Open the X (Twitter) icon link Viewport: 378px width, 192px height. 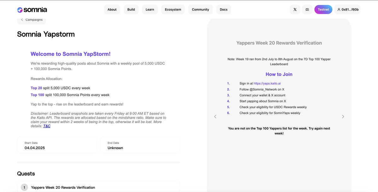click(x=295, y=9)
